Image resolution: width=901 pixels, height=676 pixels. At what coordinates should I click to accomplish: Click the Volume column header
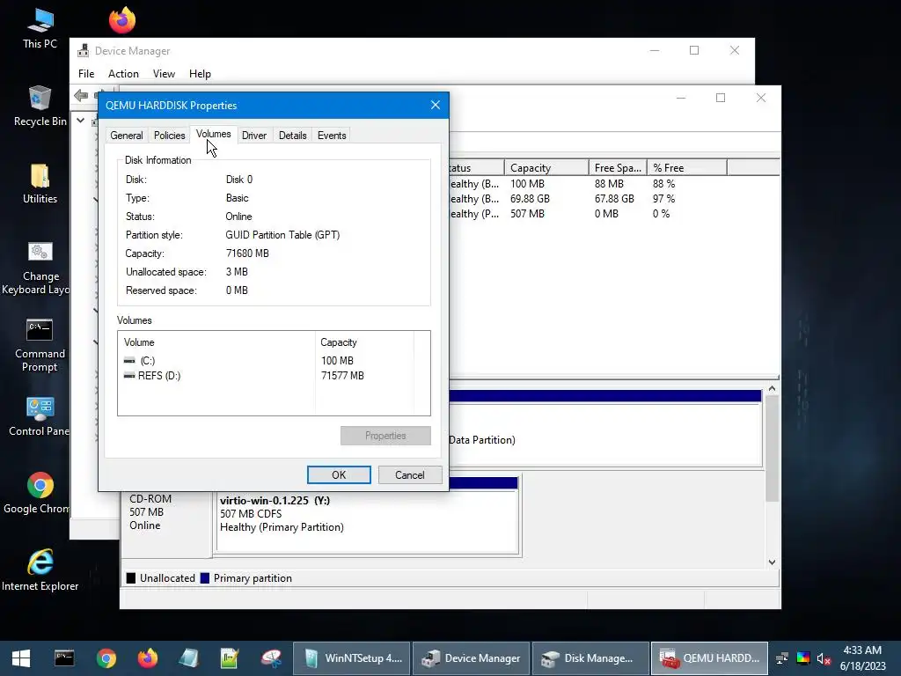(216, 342)
